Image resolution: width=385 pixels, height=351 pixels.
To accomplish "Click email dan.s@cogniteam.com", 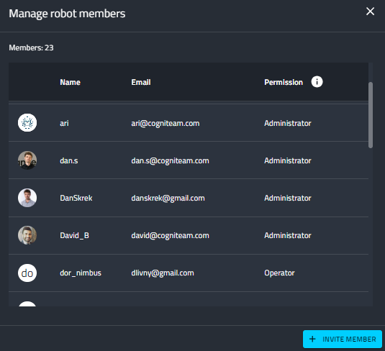I will coord(170,161).
